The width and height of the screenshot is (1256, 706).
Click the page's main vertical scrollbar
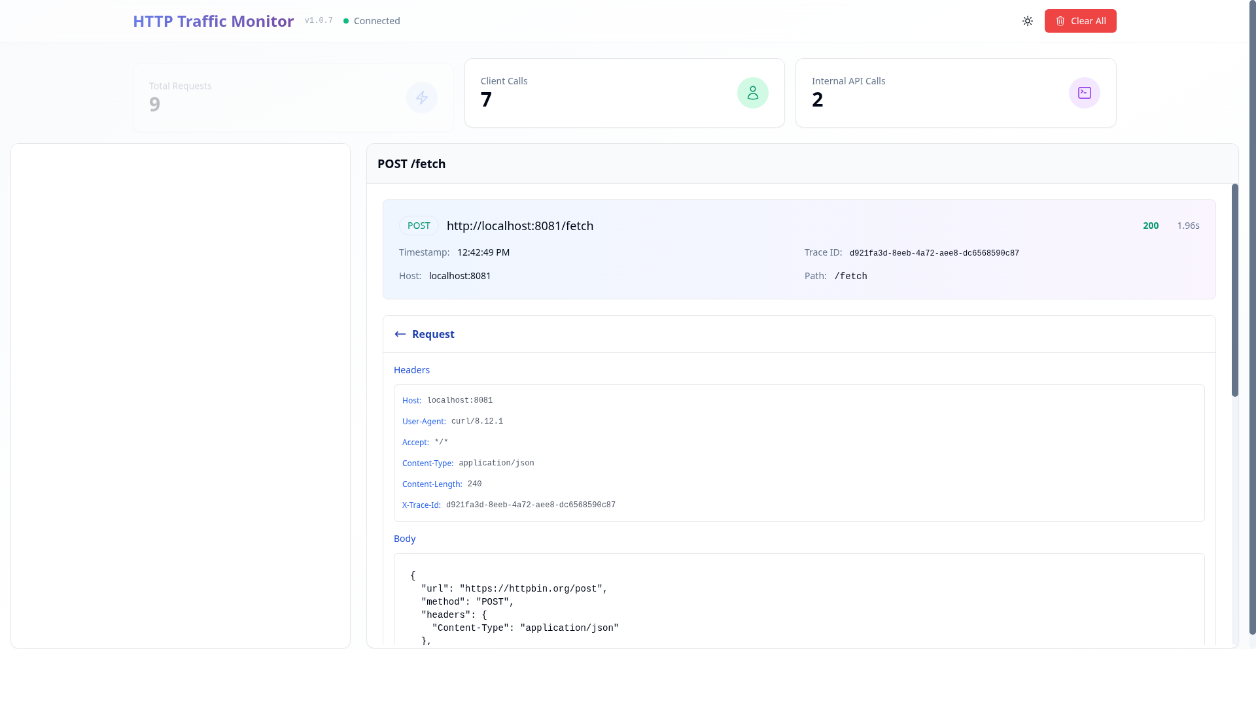point(1252,317)
